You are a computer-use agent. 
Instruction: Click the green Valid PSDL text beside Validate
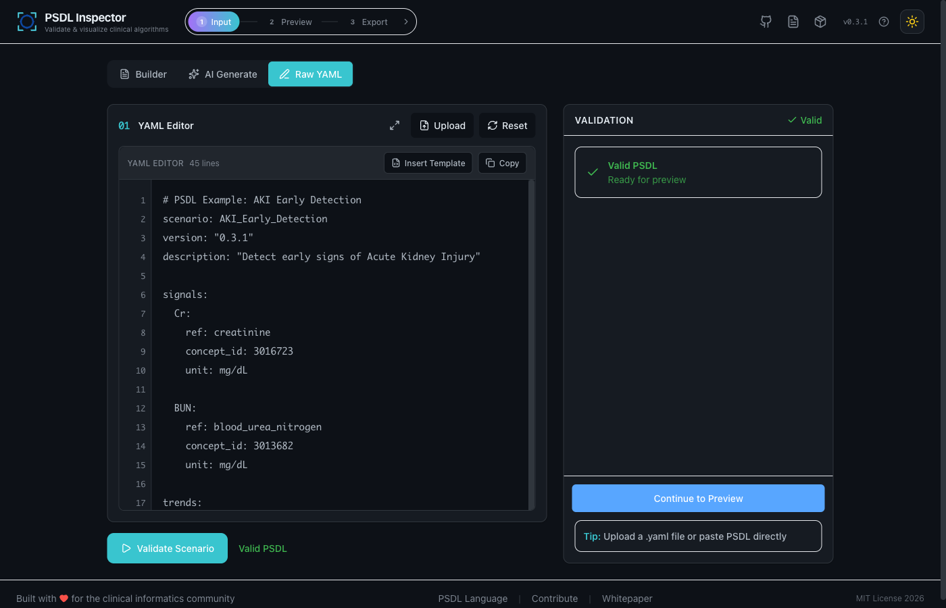(x=263, y=549)
